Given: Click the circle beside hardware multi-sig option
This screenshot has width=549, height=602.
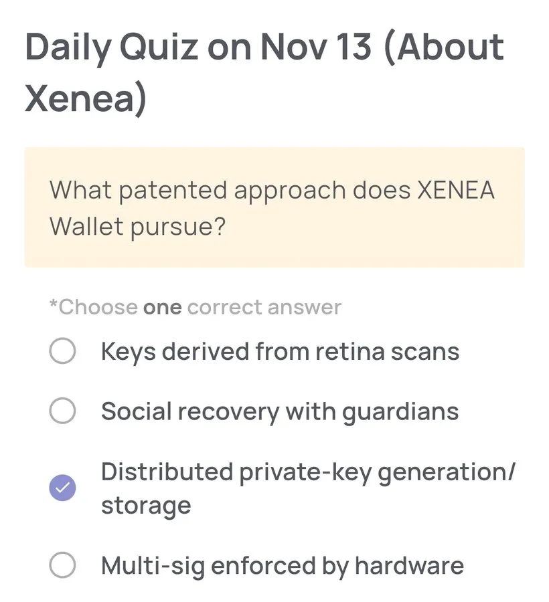Looking at the screenshot, I should 62,566.
